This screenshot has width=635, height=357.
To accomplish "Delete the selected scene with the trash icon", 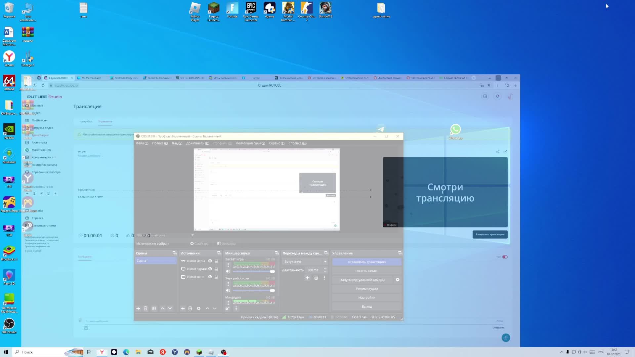I will [x=145, y=308].
